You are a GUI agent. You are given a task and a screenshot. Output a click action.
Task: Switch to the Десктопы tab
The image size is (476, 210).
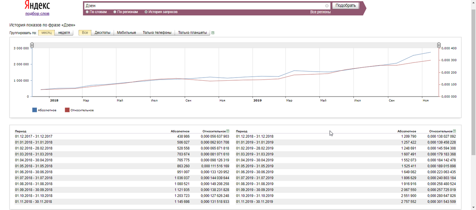[102, 32]
